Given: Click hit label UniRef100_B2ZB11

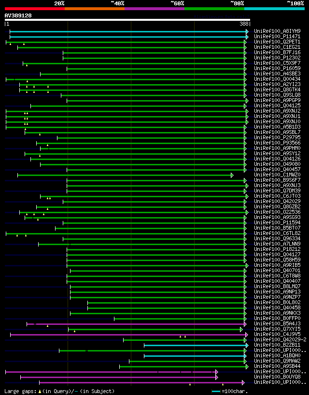Looking at the screenshot, I should [x=277, y=345].
